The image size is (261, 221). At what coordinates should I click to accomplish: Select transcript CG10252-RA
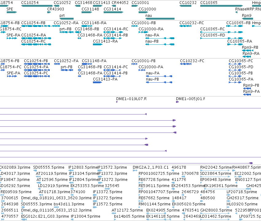click(x=66, y=23)
